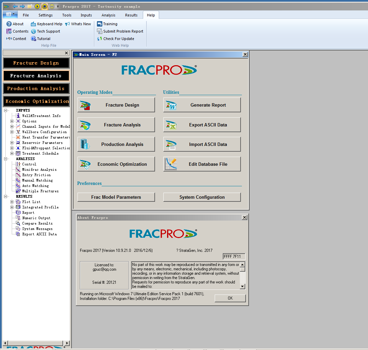Click Fracture Analysis button in Main Screen
The width and height of the screenshot is (368, 350).
point(116,125)
